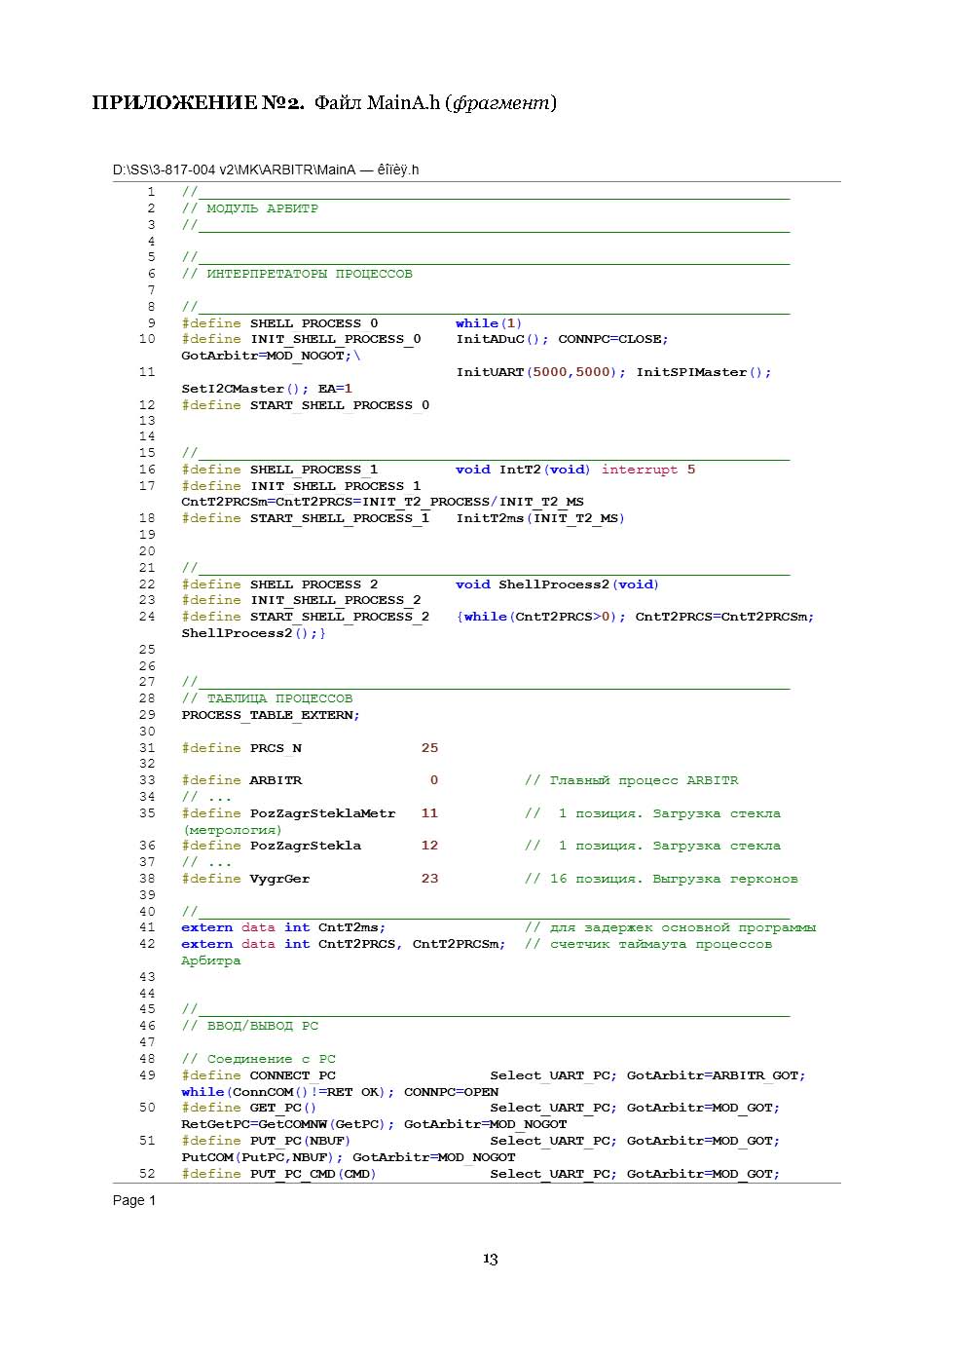Click the assignment "GotArbitr=ARBITR_GOT;"
This screenshot has height=1356, width=958.
click(x=717, y=1075)
